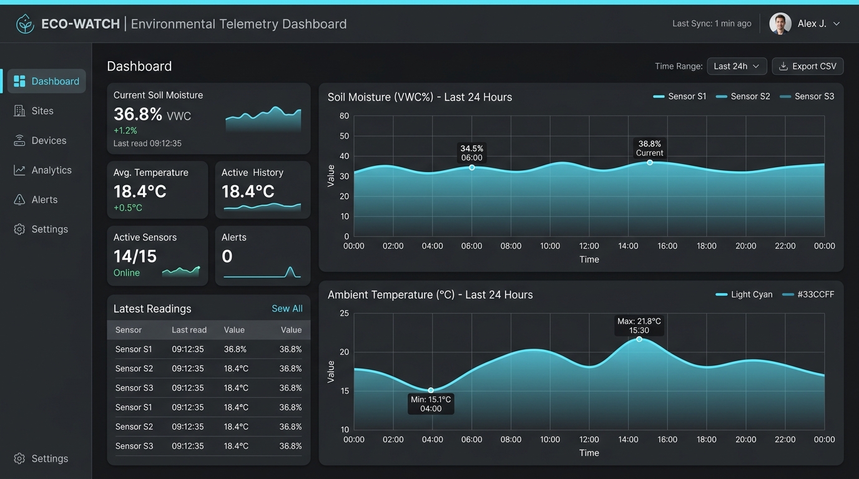Select the first Sensor S2 row
859x479 pixels.
click(209, 369)
